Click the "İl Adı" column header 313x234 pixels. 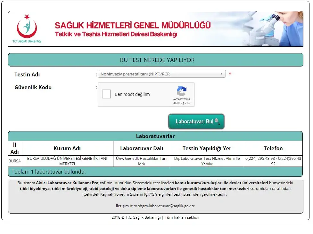(14, 148)
